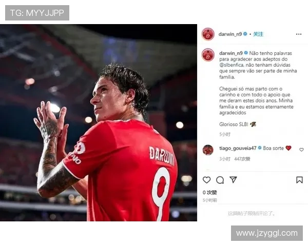View the 0 次赞 likes count

coord(209,193)
